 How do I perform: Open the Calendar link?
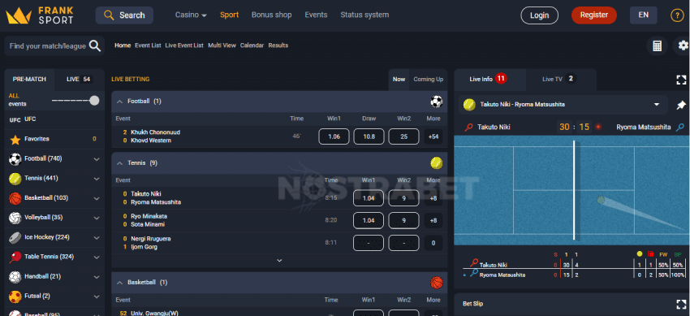click(252, 45)
